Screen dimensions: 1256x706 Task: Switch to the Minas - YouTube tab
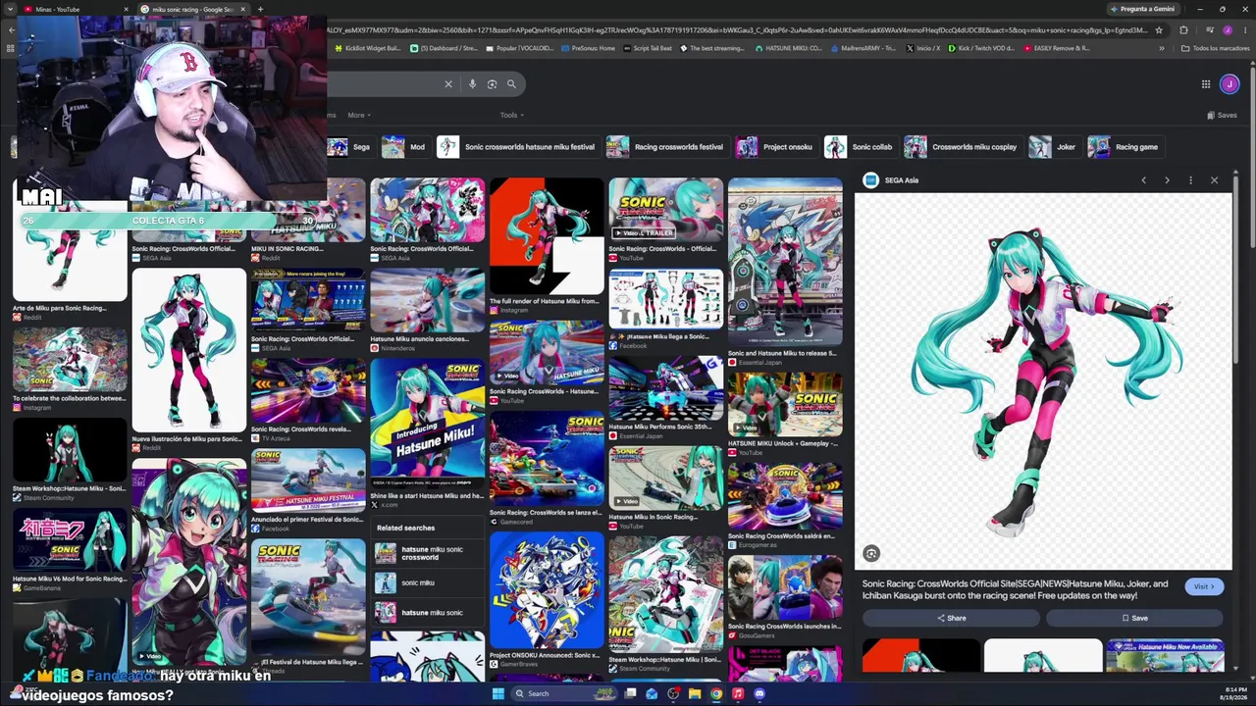click(76, 10)
